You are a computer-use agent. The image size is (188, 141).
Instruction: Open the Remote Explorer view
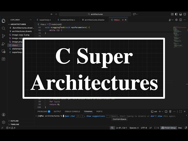tap(4, 51)
